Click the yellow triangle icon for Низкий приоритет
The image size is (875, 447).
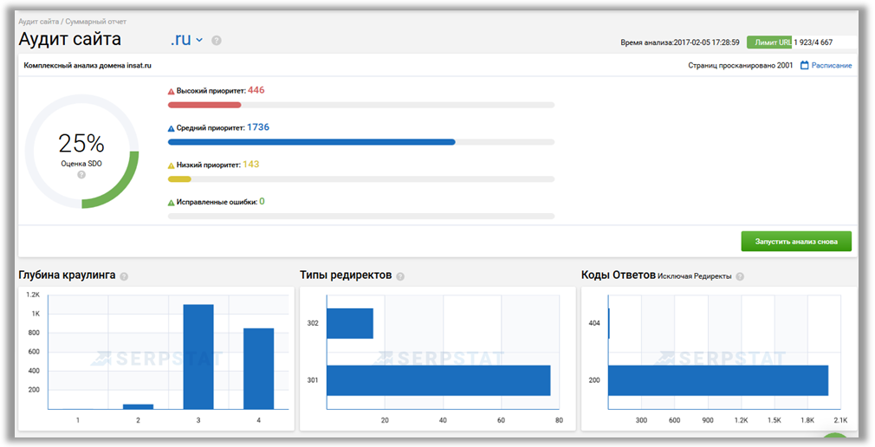172,165
